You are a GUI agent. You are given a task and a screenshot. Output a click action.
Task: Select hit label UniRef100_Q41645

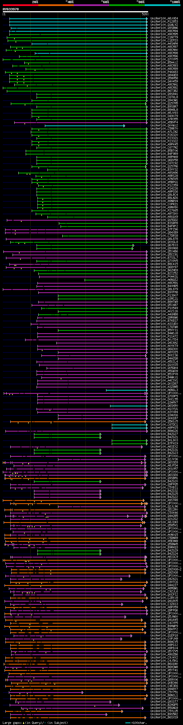pos(164,620)
